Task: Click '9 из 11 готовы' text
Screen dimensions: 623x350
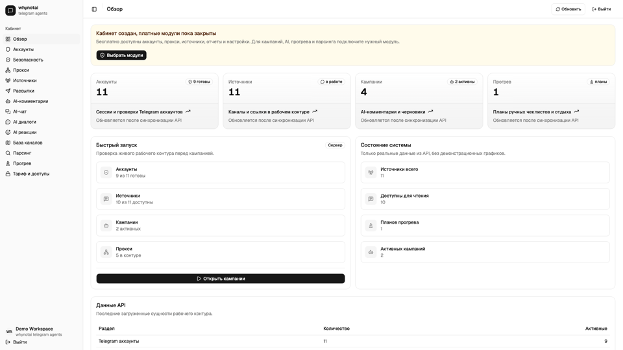Action: point(130,176)
